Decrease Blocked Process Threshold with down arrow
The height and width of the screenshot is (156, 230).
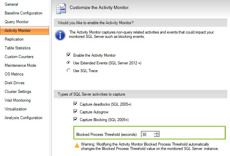pos(156,136)
